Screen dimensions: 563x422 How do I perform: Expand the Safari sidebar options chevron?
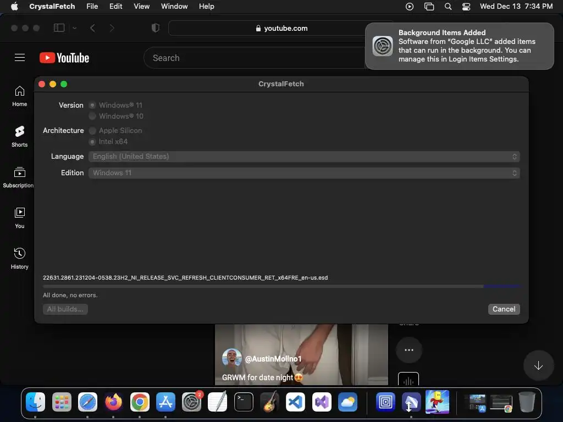click(x=74, y=28)
